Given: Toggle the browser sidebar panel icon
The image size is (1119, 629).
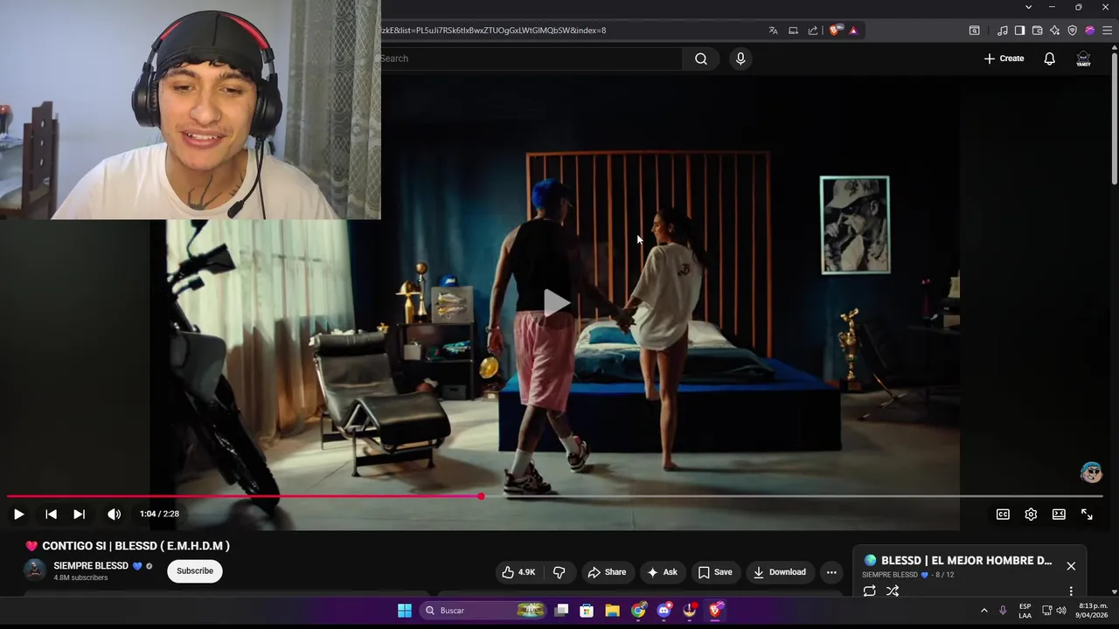Looking at the screenshot, I should tap(1019, 31).
